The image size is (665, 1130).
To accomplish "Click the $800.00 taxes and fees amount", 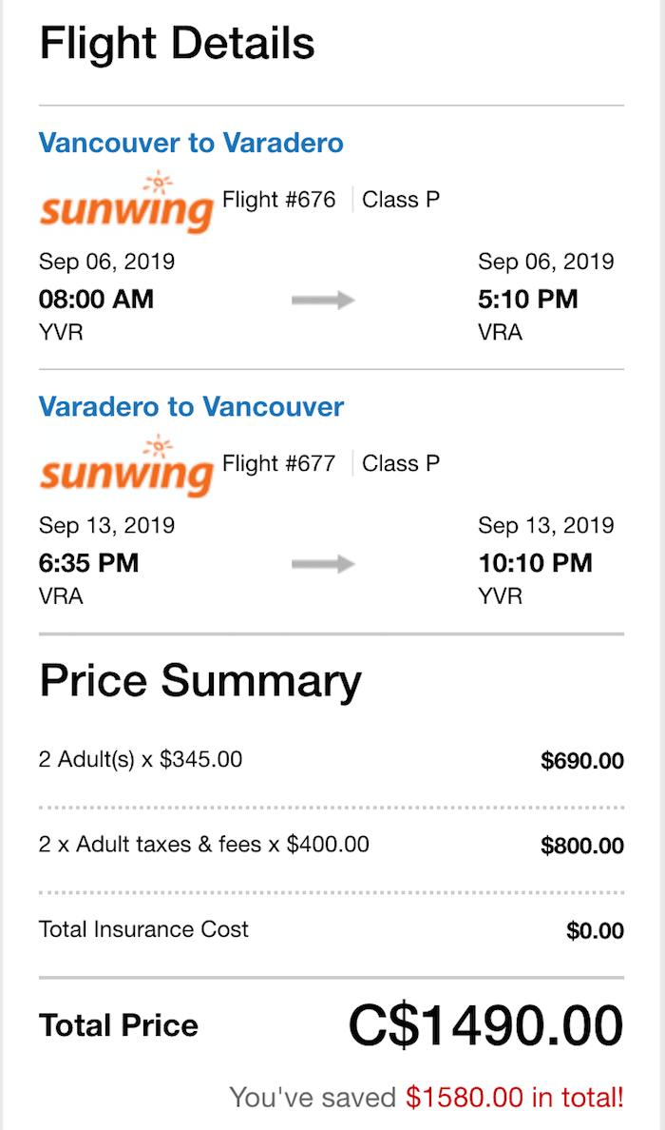I will pyautogui.click(x=582, y=846).
